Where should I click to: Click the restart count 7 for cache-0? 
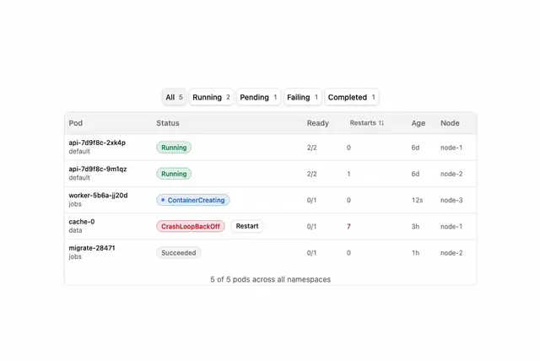348,226
